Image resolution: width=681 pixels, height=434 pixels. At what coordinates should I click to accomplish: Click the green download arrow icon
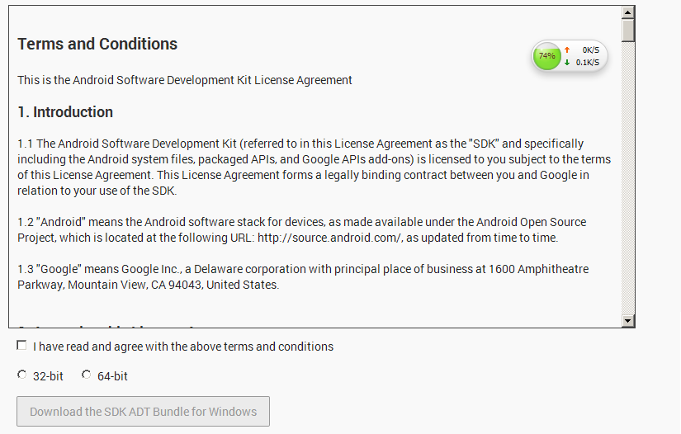pyautogui.click(x=567, y=63)
